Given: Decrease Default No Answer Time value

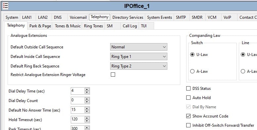Looking at the screenshot, I should pos(87,112).
